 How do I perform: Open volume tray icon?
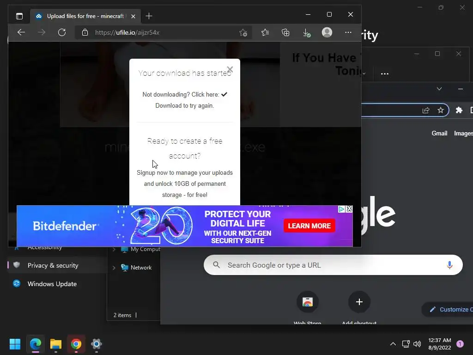[x=417, y=344]
